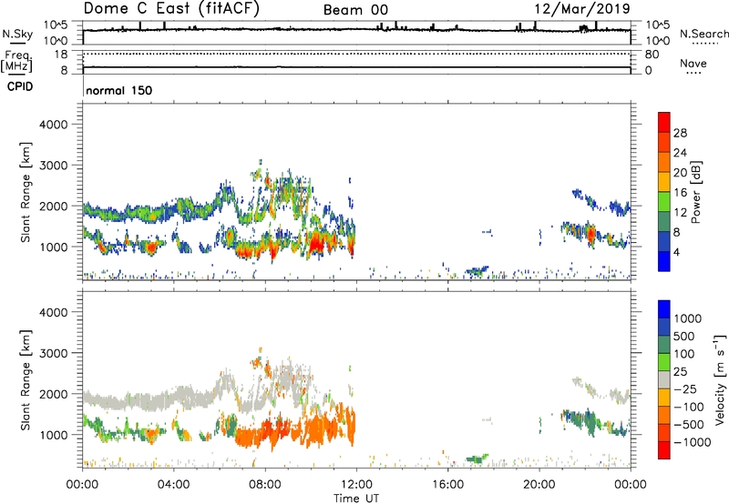Click the power panel 'Slant Range [km]' label
729x504 pixels.
(26, 192)
